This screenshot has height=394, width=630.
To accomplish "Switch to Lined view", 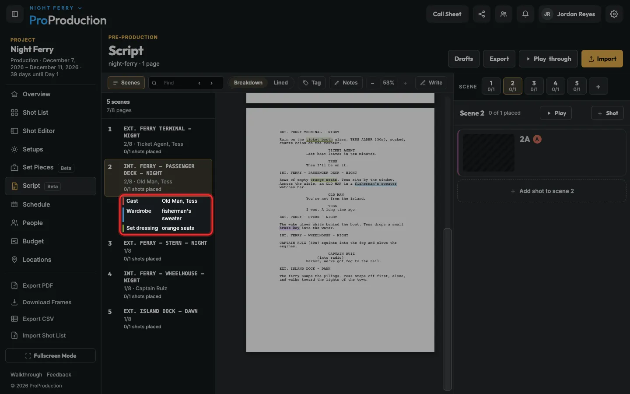I will (x=281, y=83).
